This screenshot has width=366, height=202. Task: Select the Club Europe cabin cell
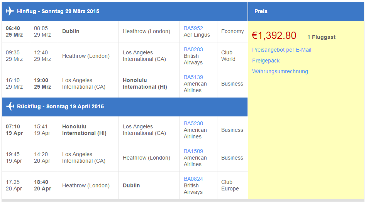tap(232, 185)
